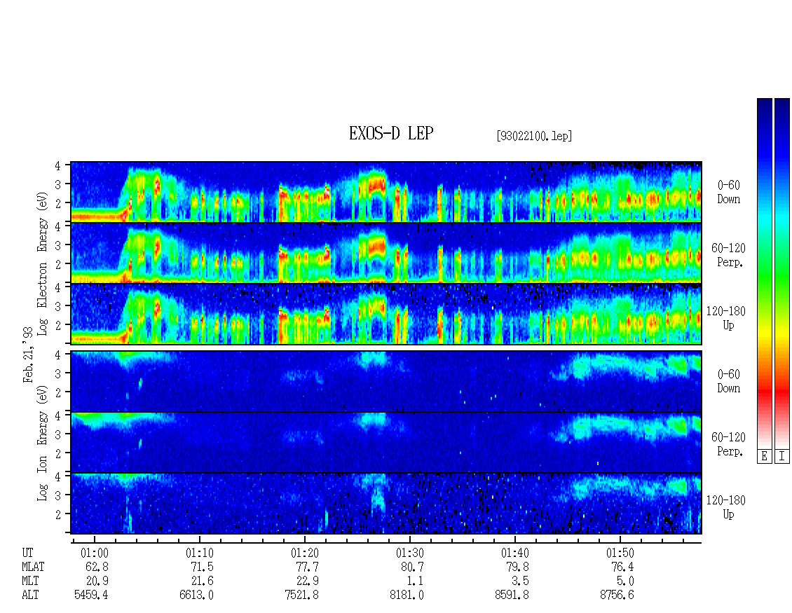Select ALT value 5459.4
The width and height of the screenshot is (792, 613).
91,595
